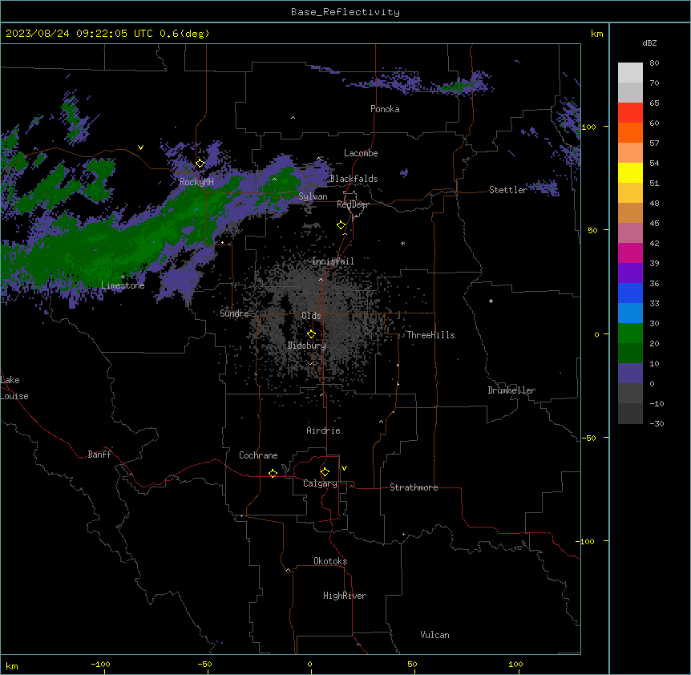Click the red 65 dBZ legend swatch
Screen dimensions: 691x675
pos(630,113)
